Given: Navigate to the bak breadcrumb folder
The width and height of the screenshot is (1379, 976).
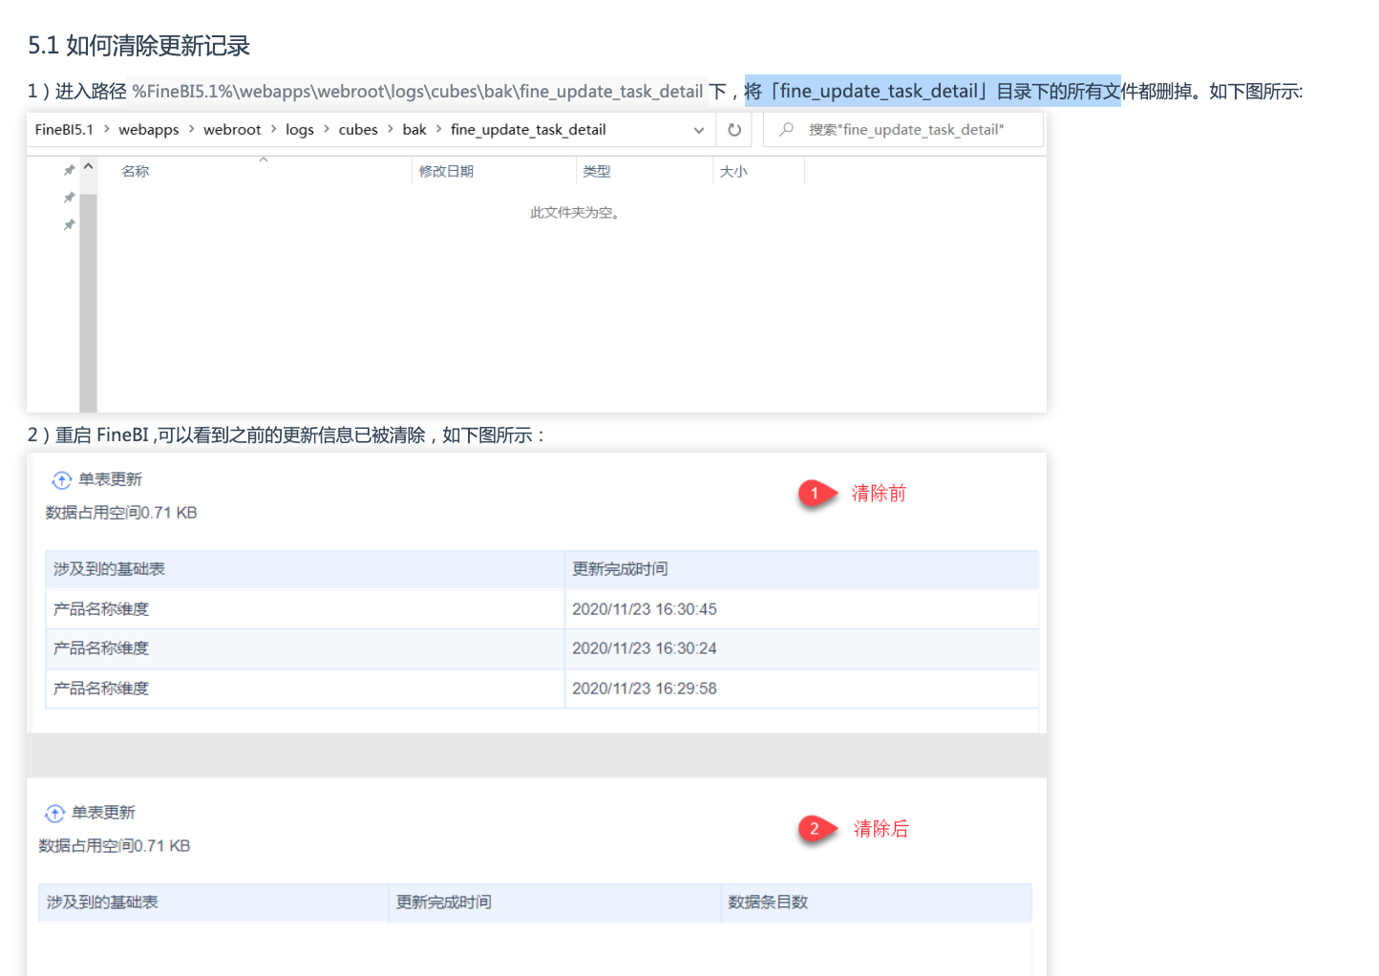Looking at the screenshot, I should tap(414, 129).
